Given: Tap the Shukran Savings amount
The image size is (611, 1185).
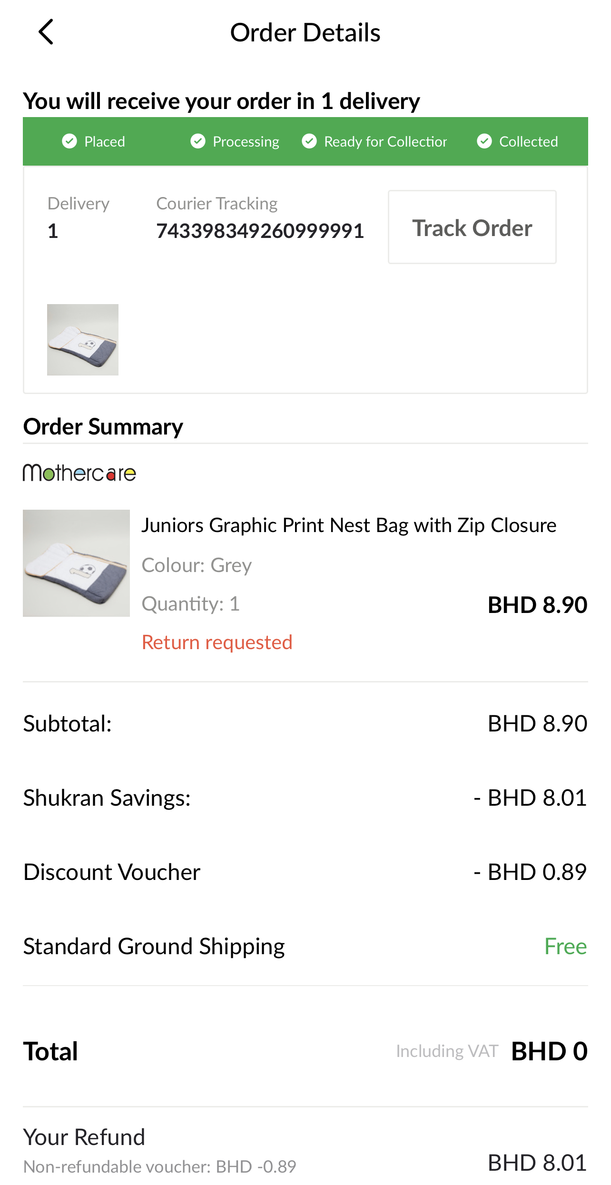Looking at the screenshot, I should point(530,798).
